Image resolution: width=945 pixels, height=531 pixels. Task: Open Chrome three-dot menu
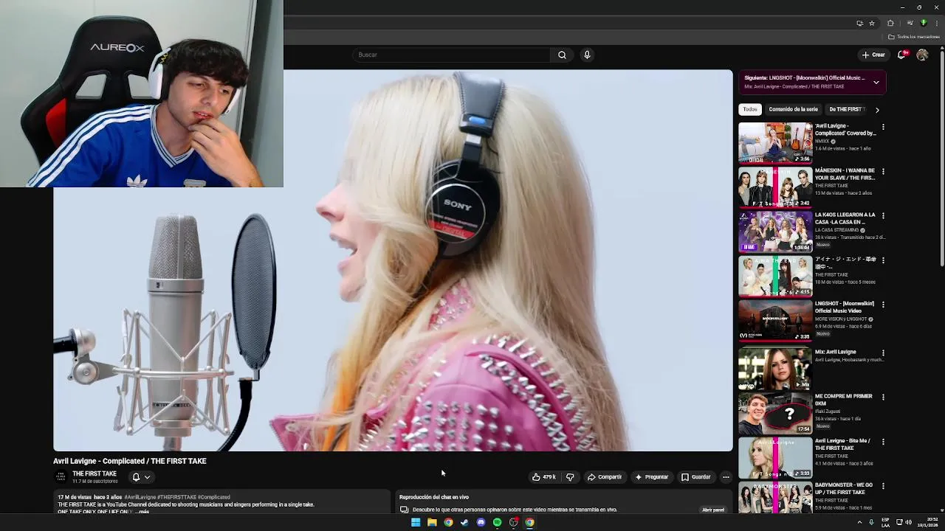[x=936, y=23]
